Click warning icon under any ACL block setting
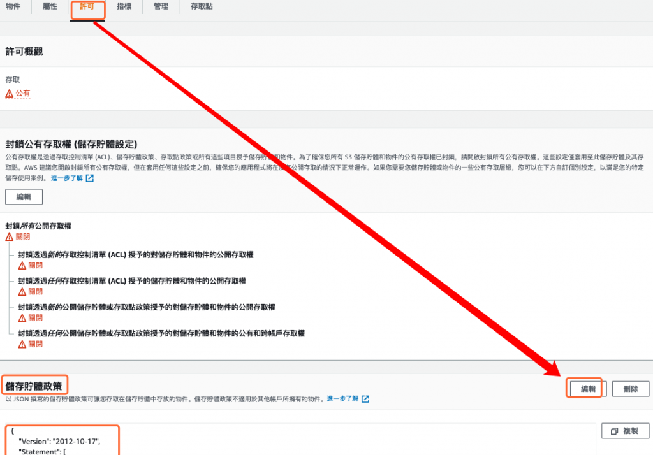653x455 pixels. pyautogui.click(x=22, y=292)
